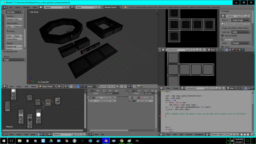Image resolution: width=256 pixels, height=144 pixels.
Task: Click the editor type selector icon in text editor footer
Action: pyautogui.click(x=161, y=134)
